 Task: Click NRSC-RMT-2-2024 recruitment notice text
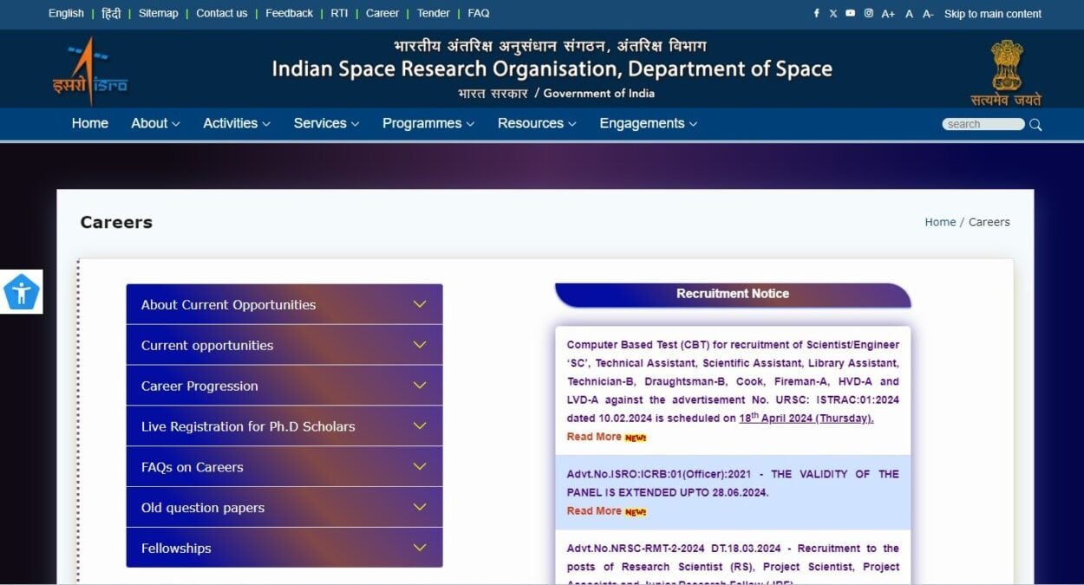click(733, 566)
